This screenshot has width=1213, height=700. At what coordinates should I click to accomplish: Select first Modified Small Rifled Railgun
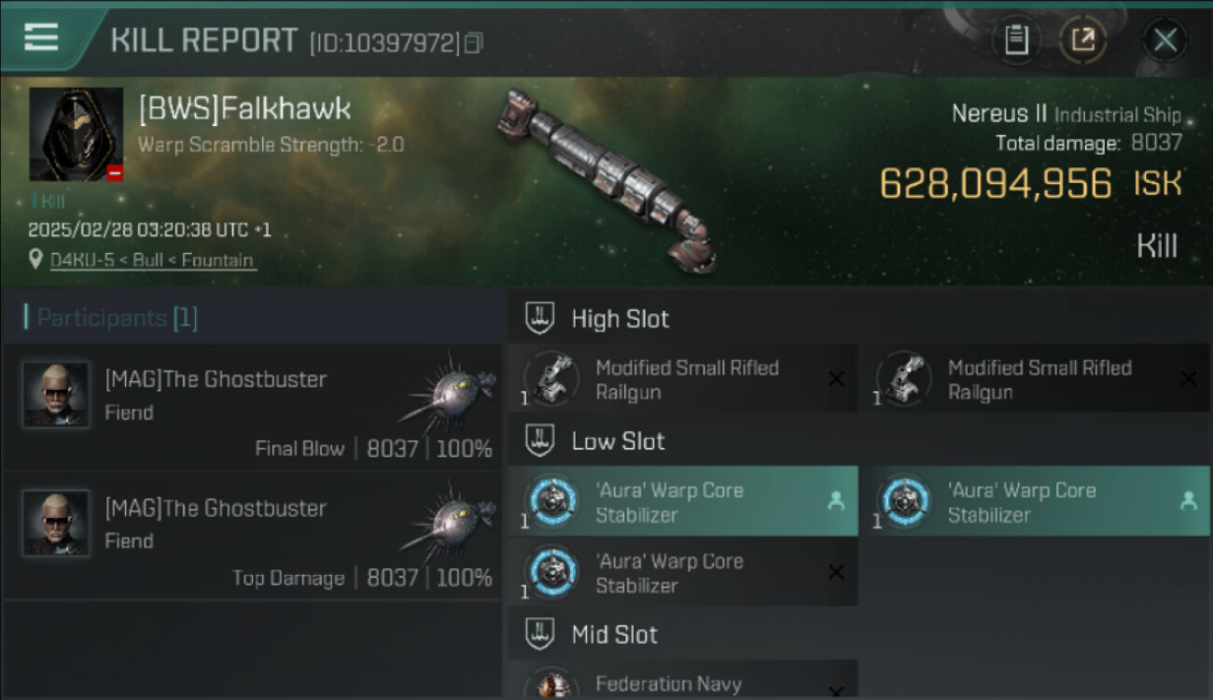(x=683, y=379)
